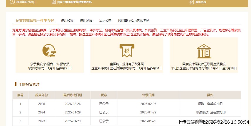Open the 其他自行公示信息填报 tab

pos(133,20)
